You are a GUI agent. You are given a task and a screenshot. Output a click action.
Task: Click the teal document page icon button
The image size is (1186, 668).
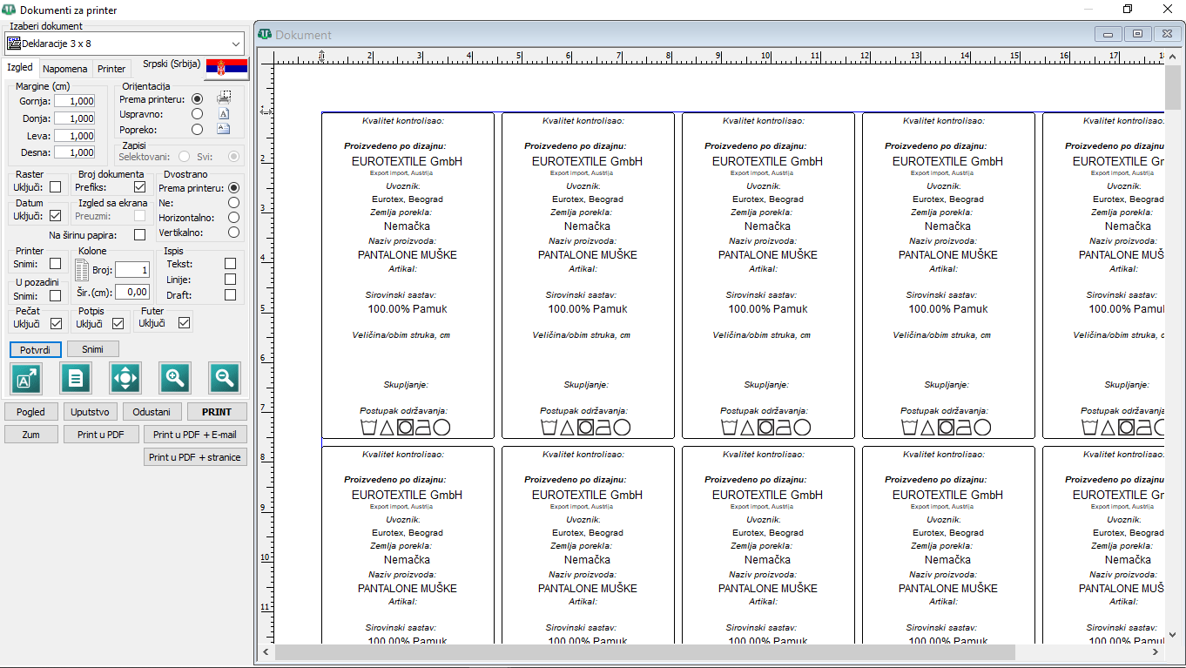point(76,378)
